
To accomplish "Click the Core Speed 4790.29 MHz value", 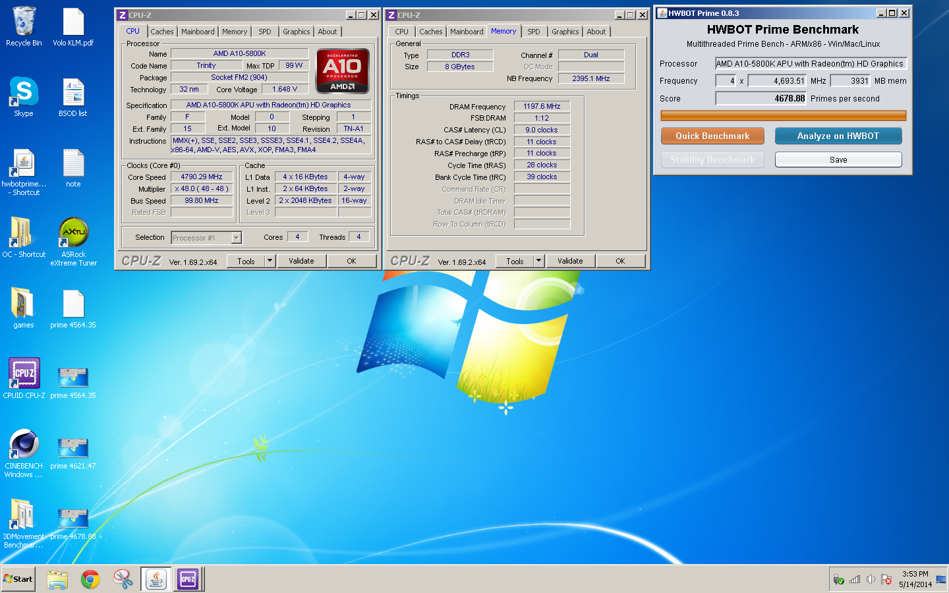I will point(202,177).
